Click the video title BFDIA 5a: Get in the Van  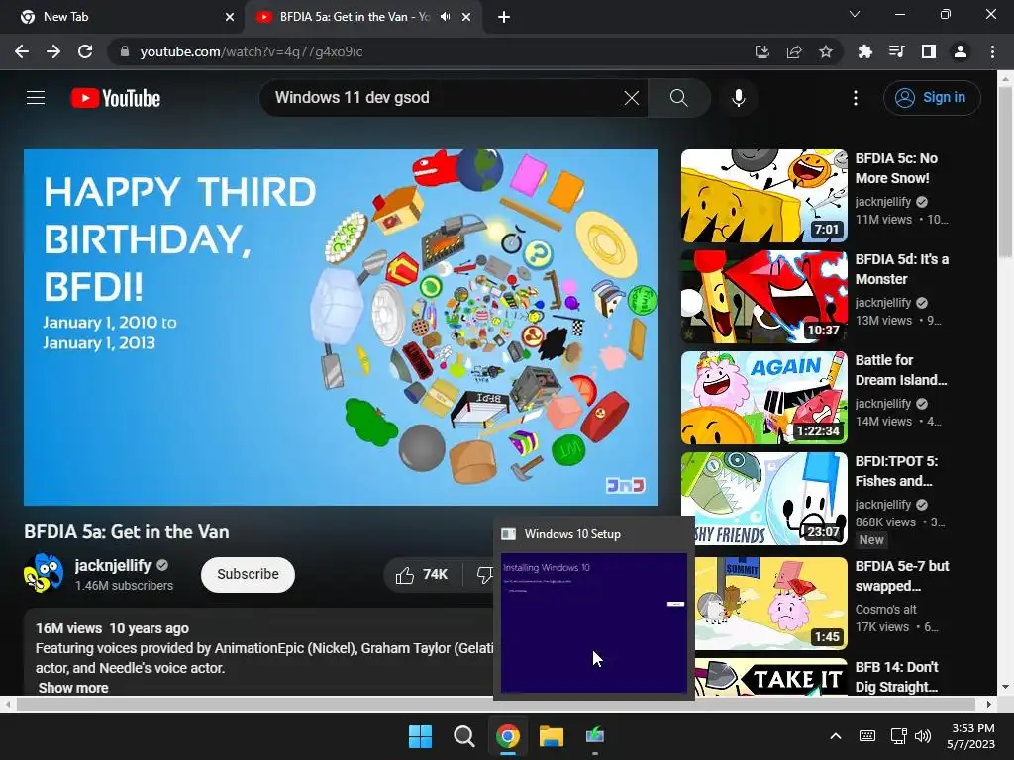(127, 531)
